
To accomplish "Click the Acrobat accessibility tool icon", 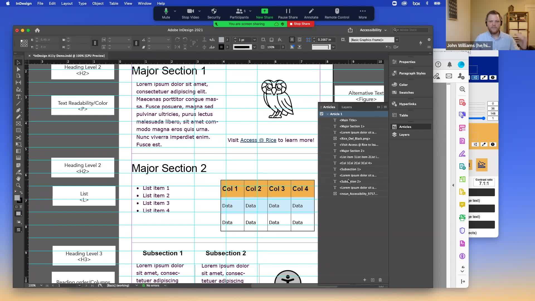I will click(462, 256).
